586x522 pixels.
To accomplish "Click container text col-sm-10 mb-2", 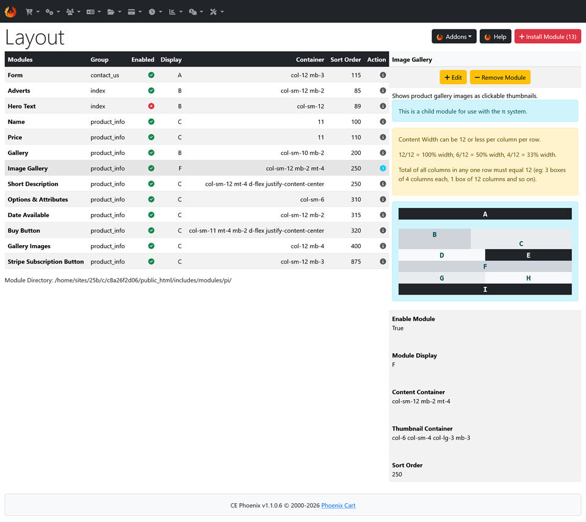I will pos(302,152).
